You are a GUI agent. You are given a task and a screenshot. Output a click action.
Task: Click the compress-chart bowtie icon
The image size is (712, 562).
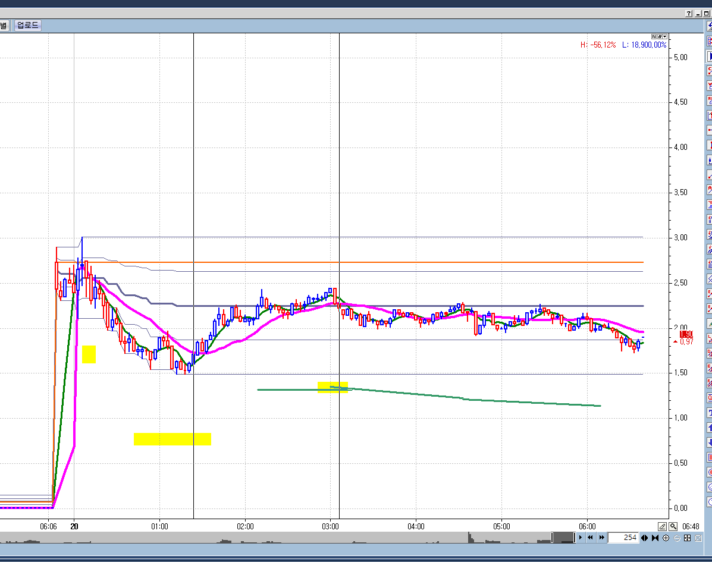[x=655, y=538]
